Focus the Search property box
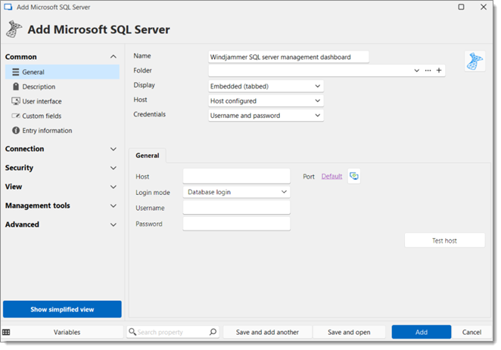 (x=173, y=332)
